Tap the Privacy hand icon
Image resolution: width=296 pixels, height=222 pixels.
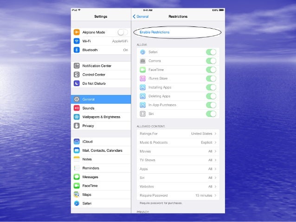pos(77,126)
